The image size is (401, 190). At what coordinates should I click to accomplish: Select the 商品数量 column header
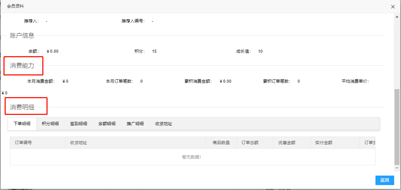221,143
